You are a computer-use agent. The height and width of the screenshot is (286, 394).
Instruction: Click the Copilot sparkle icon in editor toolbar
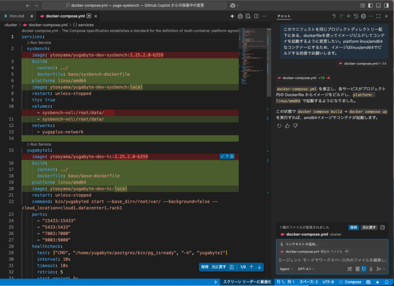click(232, 16)
